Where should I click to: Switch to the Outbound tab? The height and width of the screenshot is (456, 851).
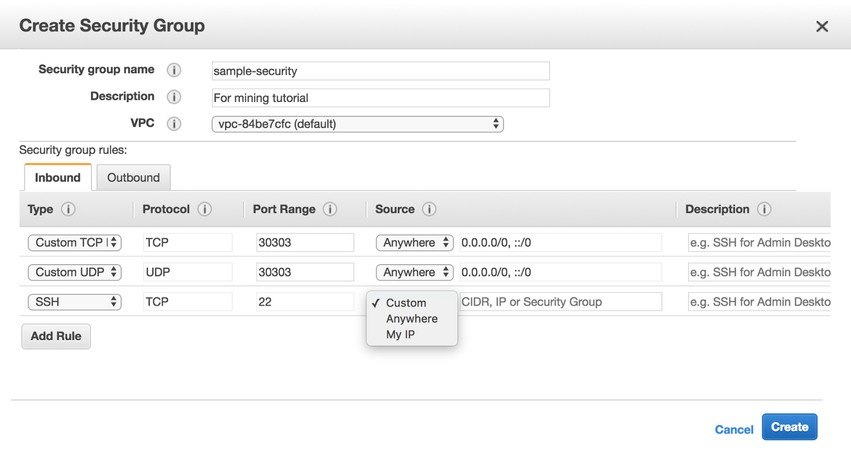coord(134,178)
